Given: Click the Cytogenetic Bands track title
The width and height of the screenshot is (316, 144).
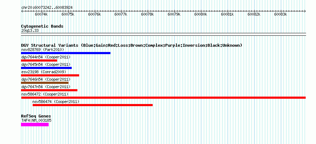Looking at the screenshot, I should tap(42, 26).
